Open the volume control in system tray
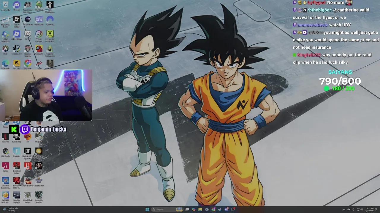Screen dimensions: 380x213 coord(362,209)
